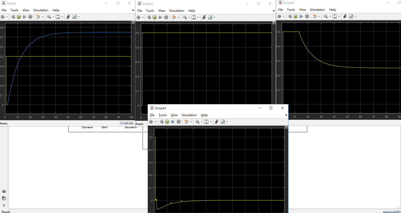Select the Derivative block label
The height and width of the screenshot is (213, 401).
tap(87, 127)
